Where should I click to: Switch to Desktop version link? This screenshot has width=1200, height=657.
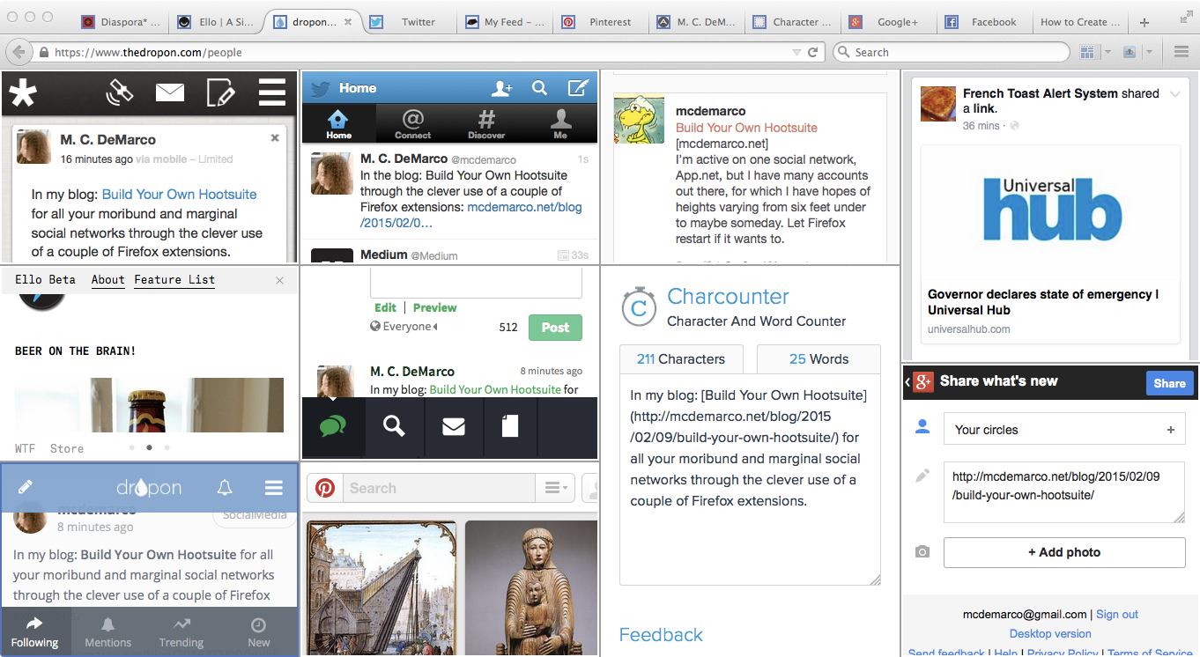1050,633
